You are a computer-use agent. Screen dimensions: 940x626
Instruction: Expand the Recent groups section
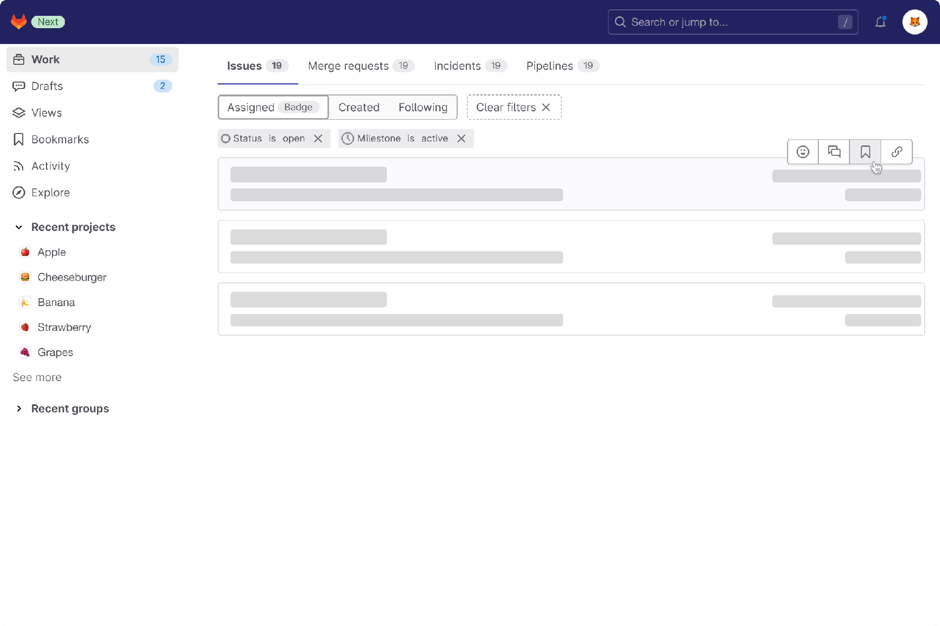tap(19, 408)
